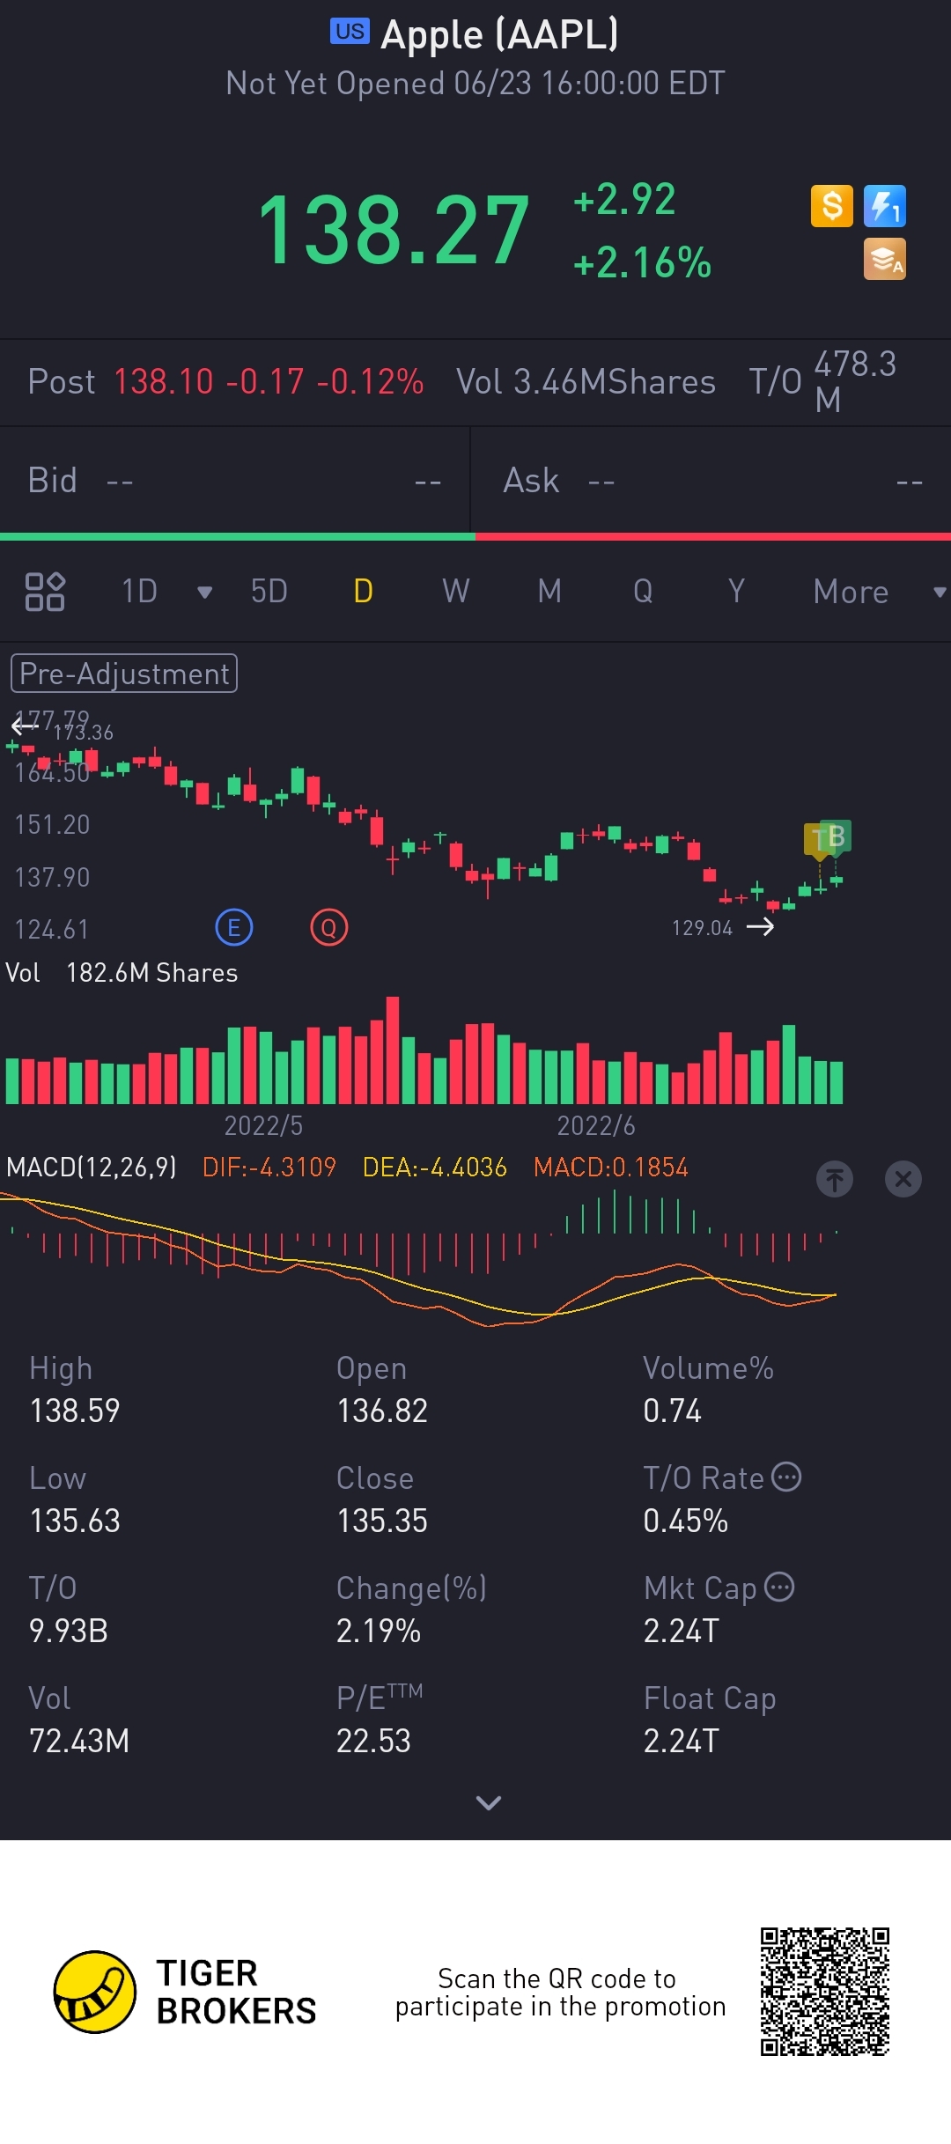Viewport: 951px width, 2144px height.
Task: Tap the Vol 3.46MShares text
Action: coord(586,382)
